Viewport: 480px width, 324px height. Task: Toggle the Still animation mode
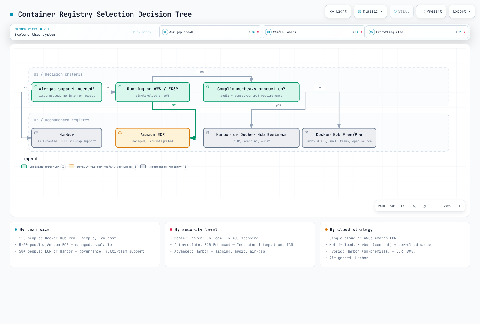401,11
